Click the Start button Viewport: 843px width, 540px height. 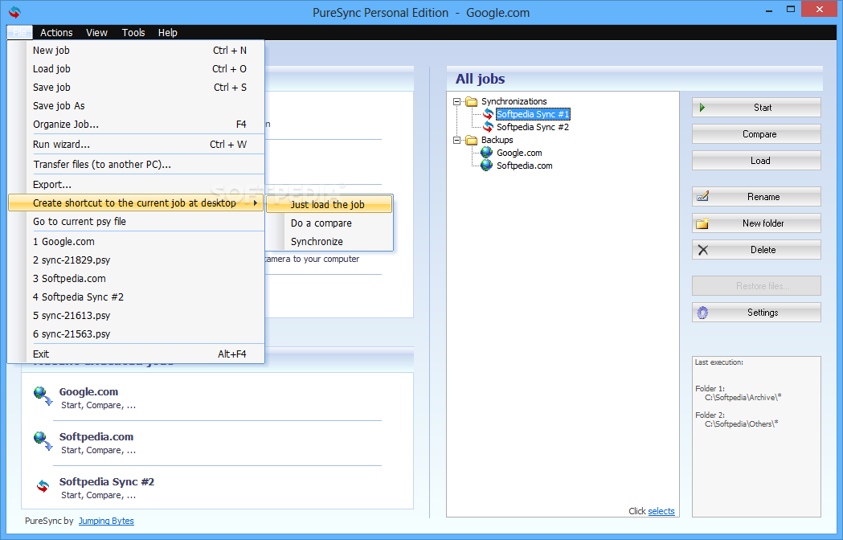pyautogui.click(x=756, y=108)
